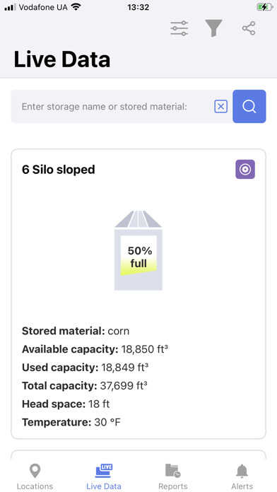Viewport: 277px width, 492px height.
Task: Tap the 50% full silo graphic
Action: coord(138,250)
